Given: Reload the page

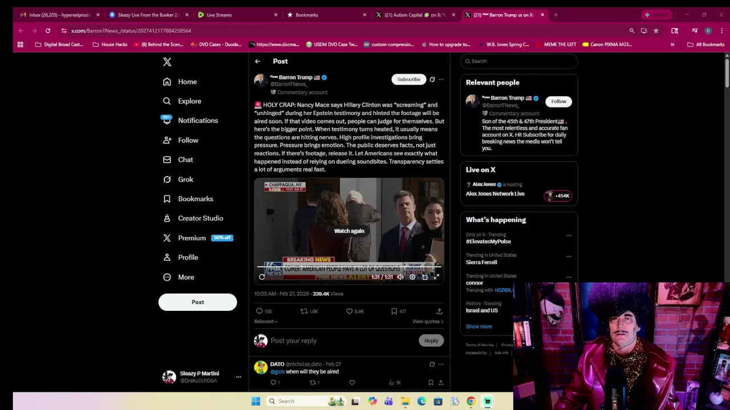Looking at the screenshot, I should [x=48, y=31].
